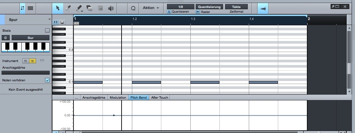This screenshot has width=355, height=133.
Task: Toggle the instrument Solo S button
Action: coord(33,61)
